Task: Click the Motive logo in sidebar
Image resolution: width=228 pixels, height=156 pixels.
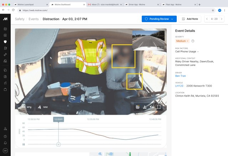Action: click(5, 19)
